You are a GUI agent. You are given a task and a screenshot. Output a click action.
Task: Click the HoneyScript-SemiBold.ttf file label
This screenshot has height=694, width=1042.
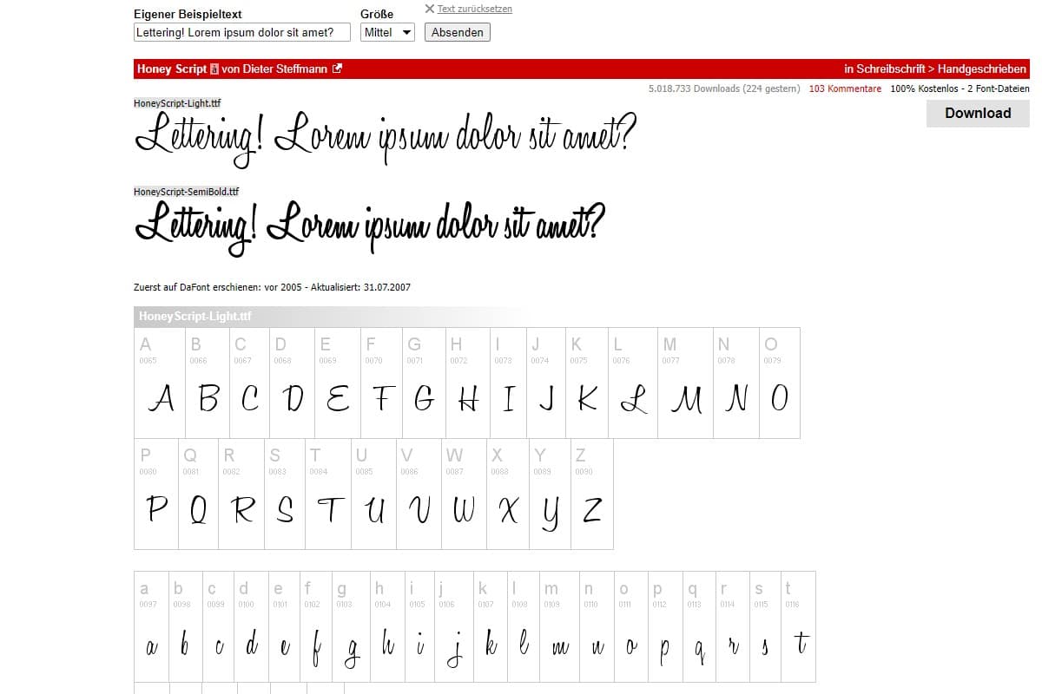186,192
